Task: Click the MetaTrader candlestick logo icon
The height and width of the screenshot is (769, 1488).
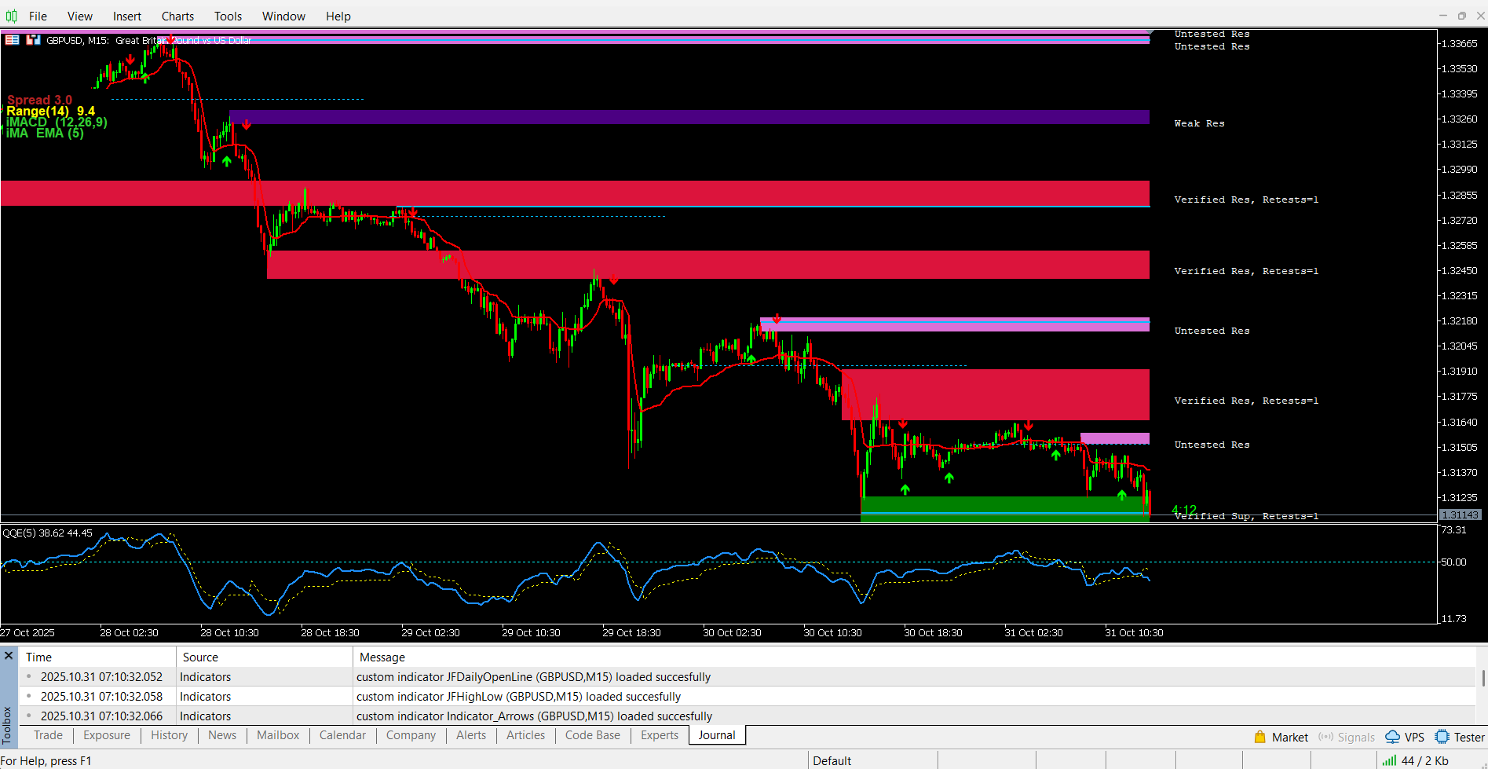Action: pyautogui.click(x=11, y=16)
